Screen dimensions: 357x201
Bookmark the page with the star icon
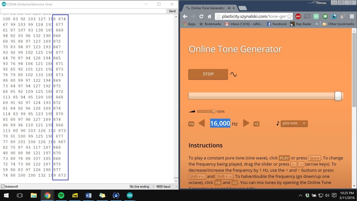[289, 16]
